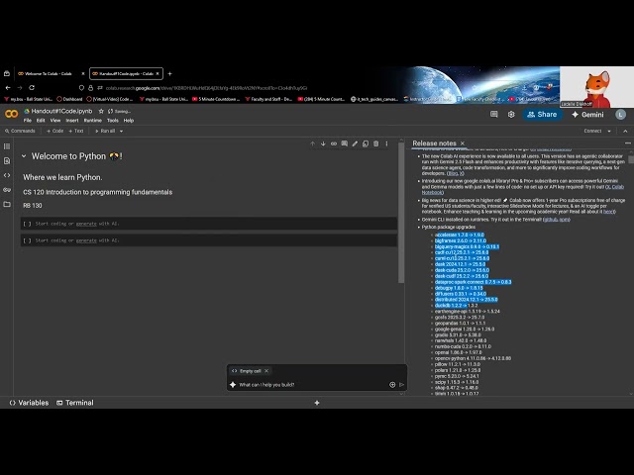Click the generate link in first code cell

point(86,224)
